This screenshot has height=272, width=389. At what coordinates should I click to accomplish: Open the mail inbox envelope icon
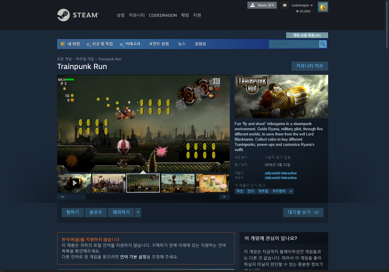tap(285, 5)
